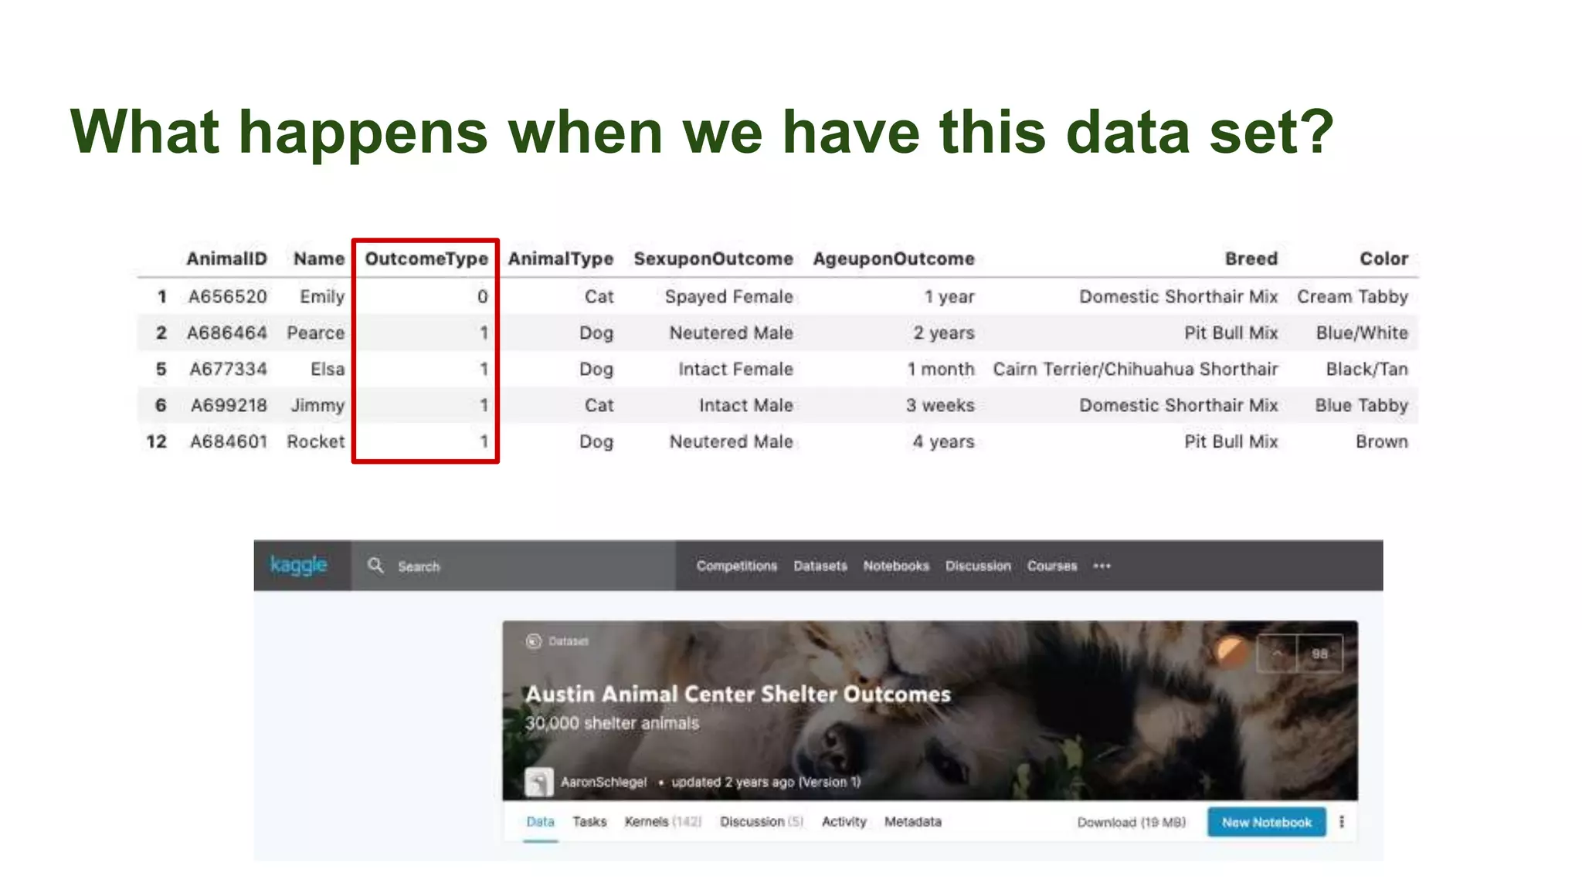
Task: Focus the Kaggle Search field
Action: tap(513, 566)
